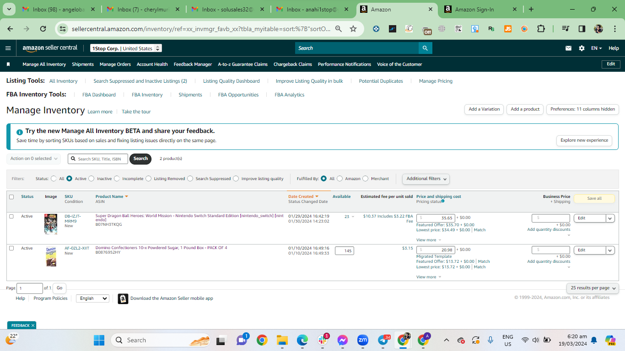Image resolution: width=625 pixels, height=351 pixels.
Task: Open the 1Stop Corp. United States account switcher
Action: tap(126, 48)
